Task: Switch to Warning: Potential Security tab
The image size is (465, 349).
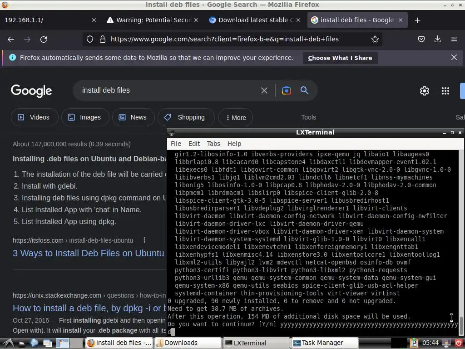Action: tap(153, 20)
